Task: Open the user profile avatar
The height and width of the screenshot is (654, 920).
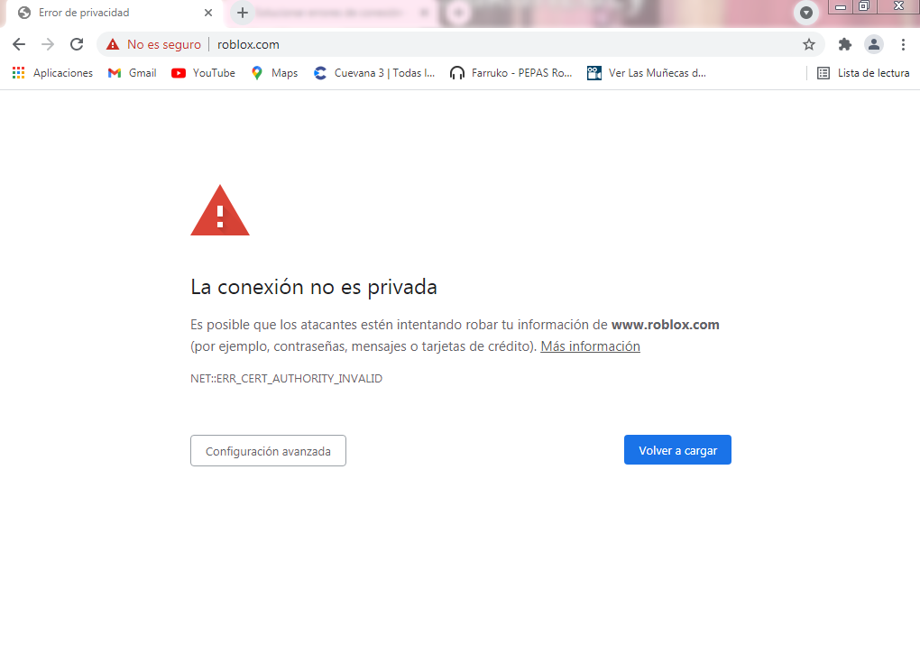Action: click(874, 44)
